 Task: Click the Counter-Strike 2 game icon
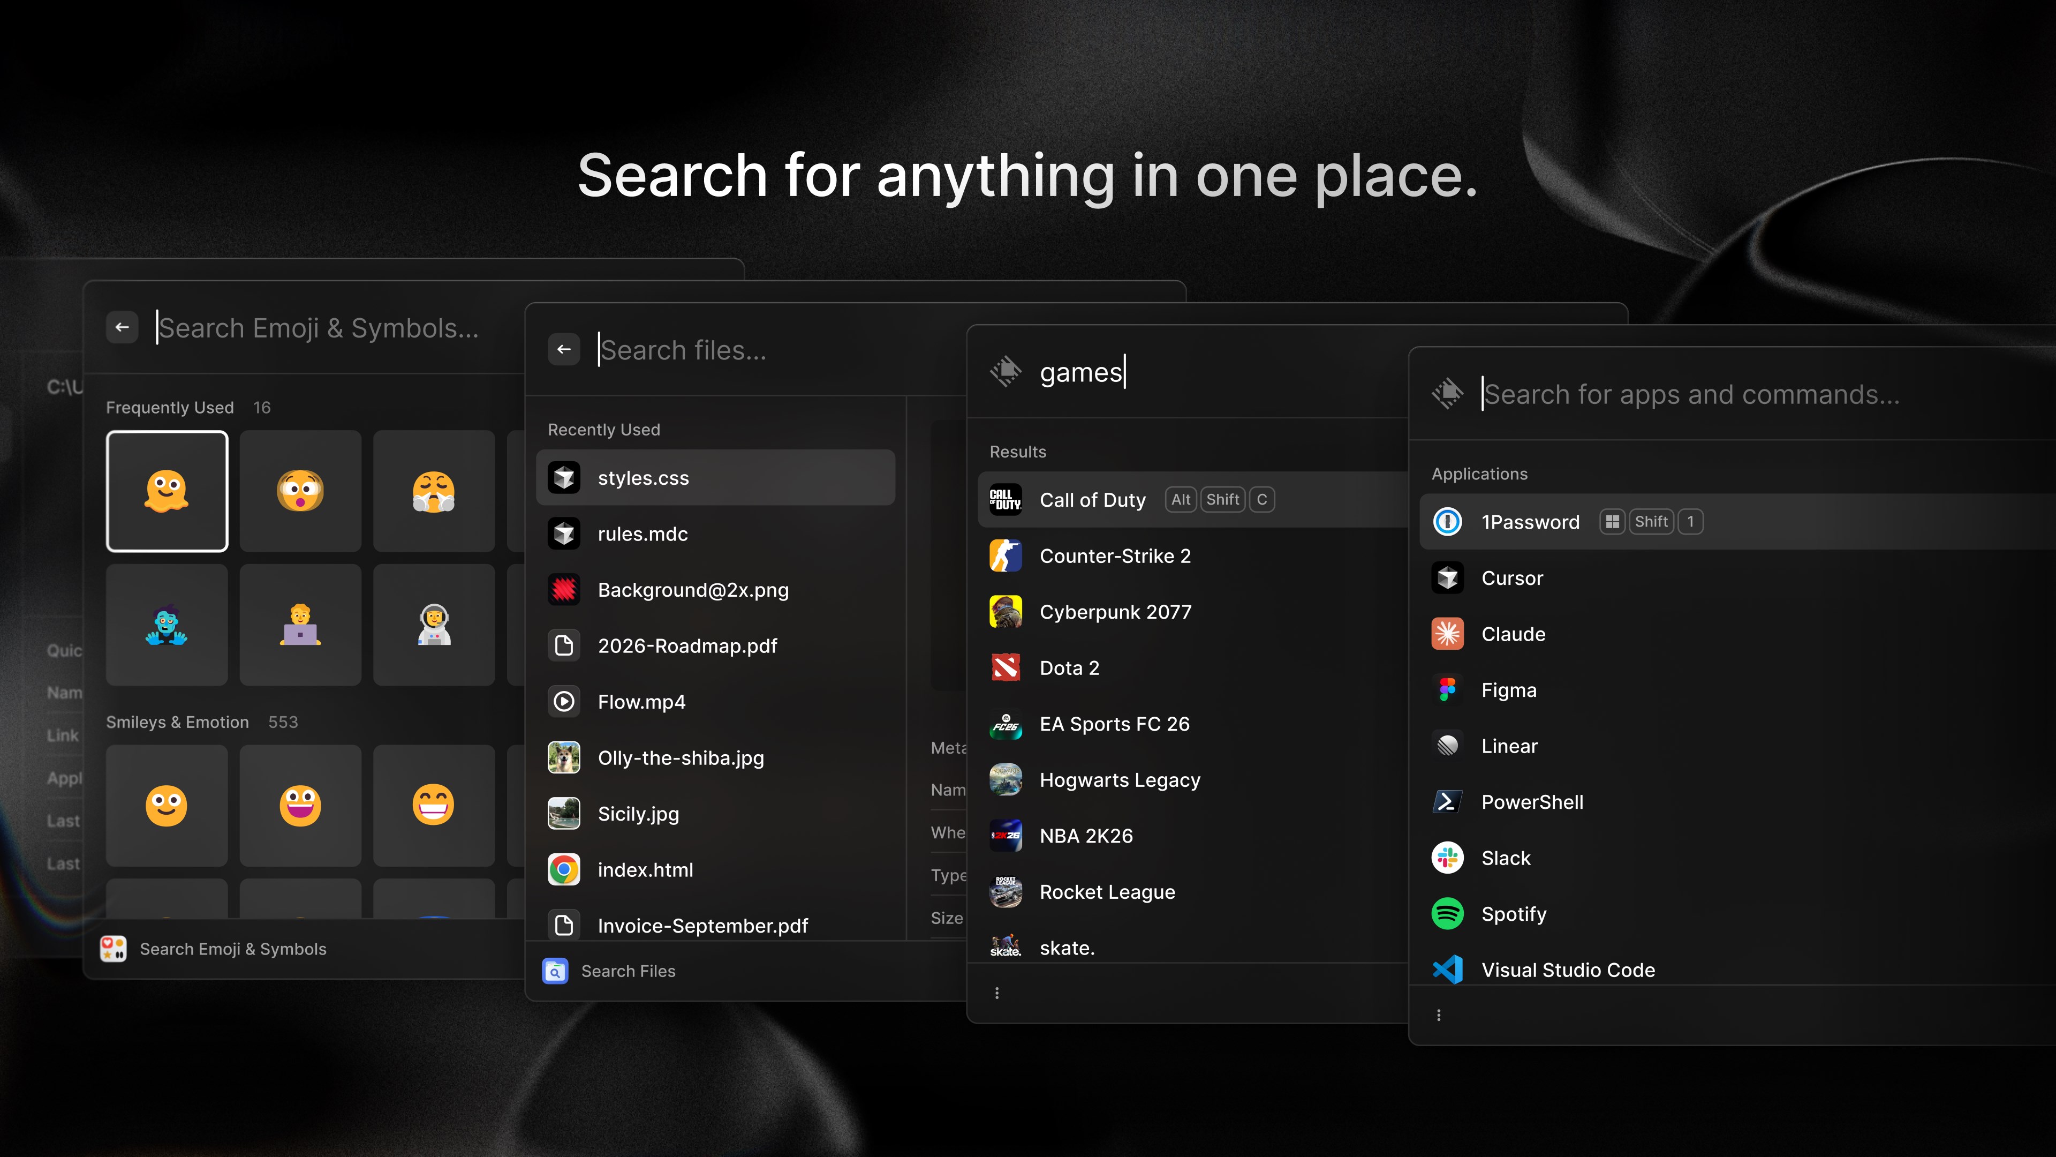(1006, 556)
